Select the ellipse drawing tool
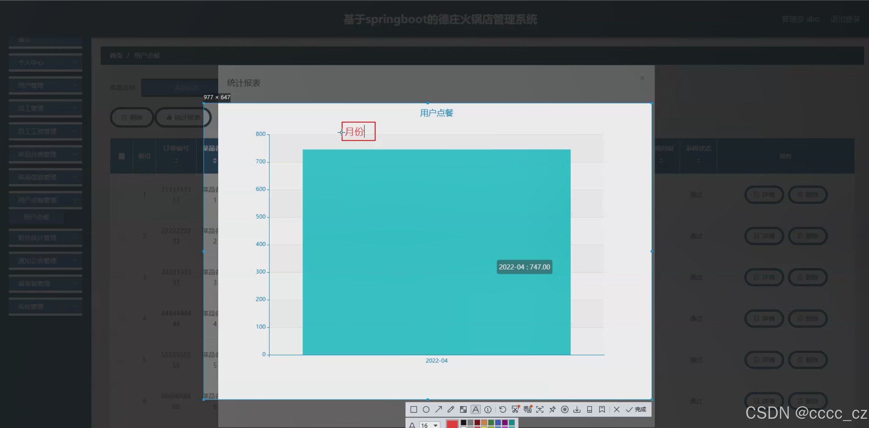Image resolution: width=869 pixels, height=428 pixels. click(426, 410)
